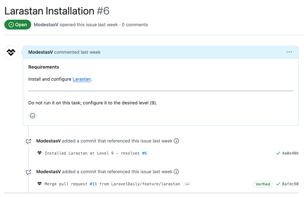Click the 'Larastan Installation #6' issue title

click(57, 11)
